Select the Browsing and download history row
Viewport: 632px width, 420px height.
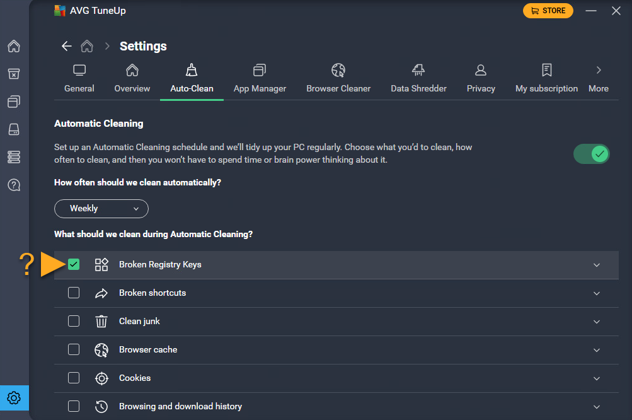click(180, 406)
